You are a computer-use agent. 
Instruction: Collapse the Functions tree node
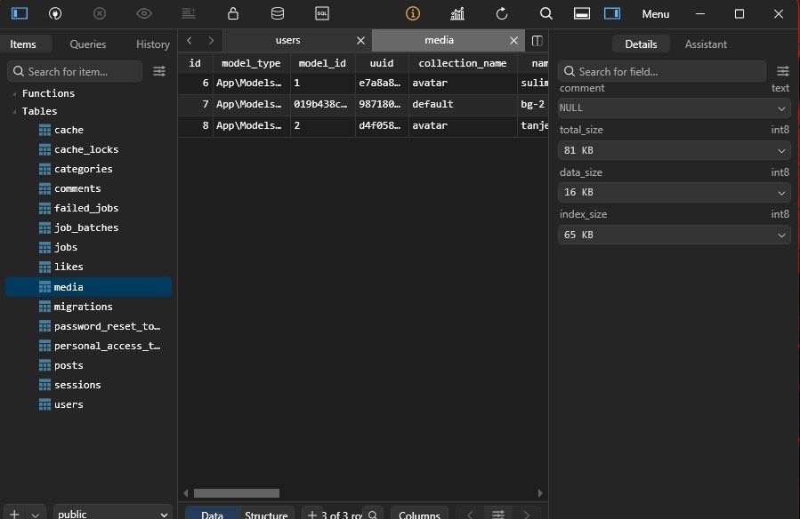point(14,93)
